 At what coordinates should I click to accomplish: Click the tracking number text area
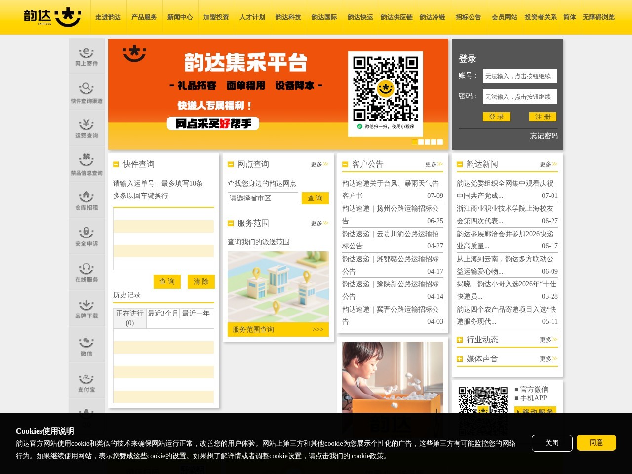click(x=163, y=238)
